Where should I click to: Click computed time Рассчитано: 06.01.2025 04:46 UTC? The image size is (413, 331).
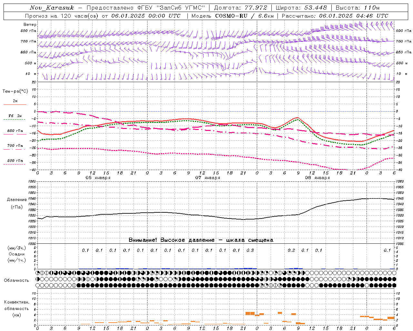(335, 16)
